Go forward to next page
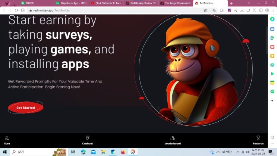This screenshot has width=277, height=156. pyautogui.click(x=10, y=10)
